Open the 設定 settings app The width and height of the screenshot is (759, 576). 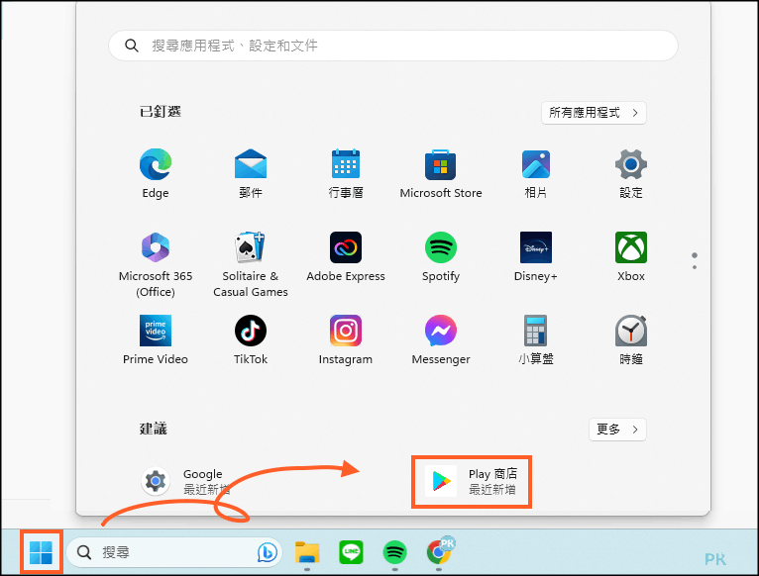pos(631,172)
